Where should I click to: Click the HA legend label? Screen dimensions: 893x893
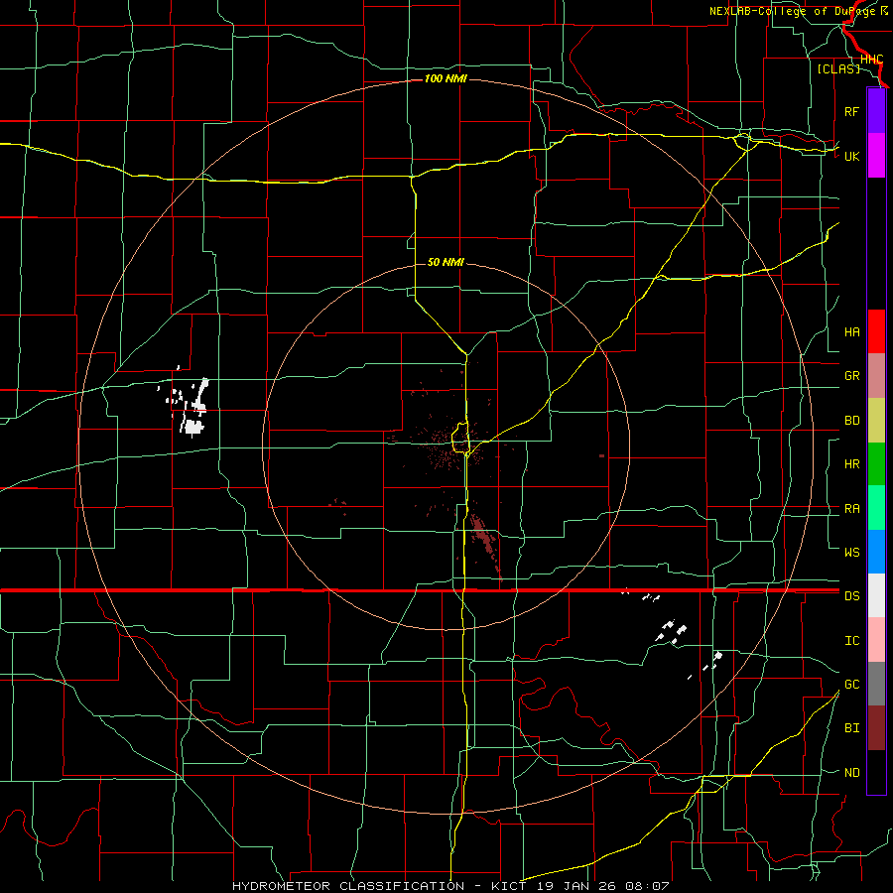[x=851, y=332]
